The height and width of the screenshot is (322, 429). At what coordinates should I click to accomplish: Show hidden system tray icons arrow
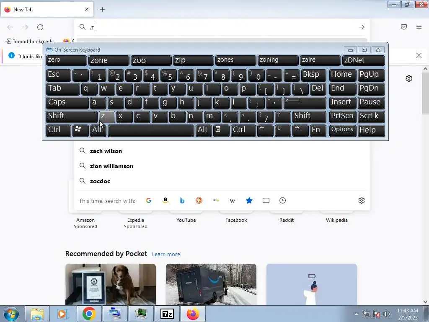tap(356, 314)
